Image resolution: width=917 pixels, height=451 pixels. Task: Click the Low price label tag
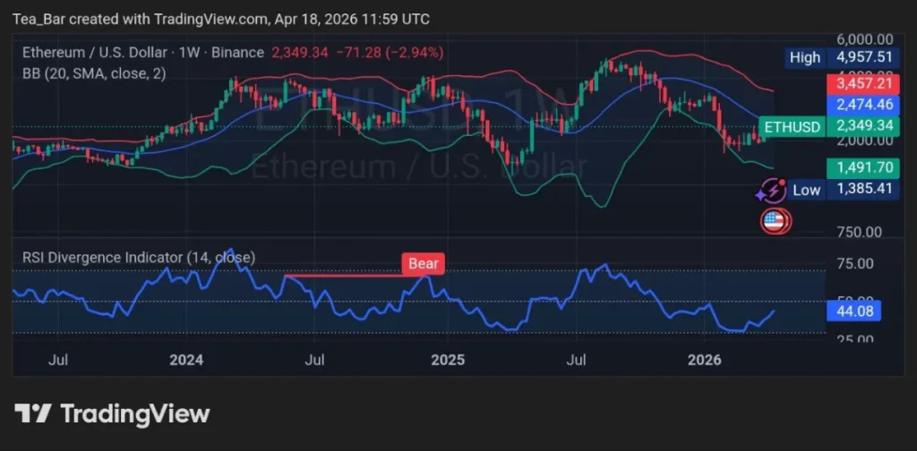(805, 190)
